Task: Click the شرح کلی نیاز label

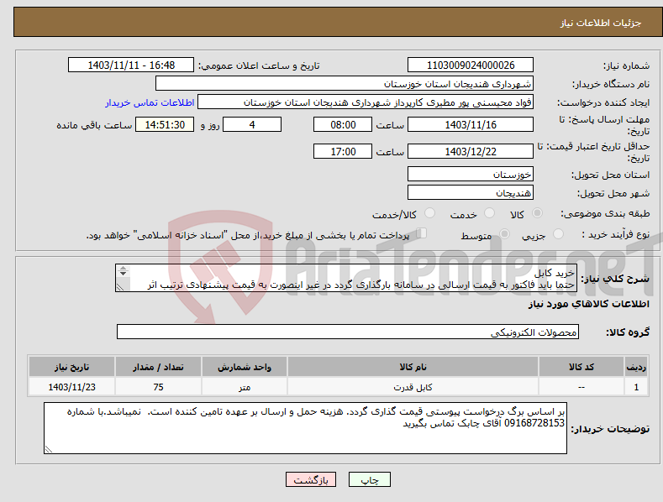Action: coord(615,279)
